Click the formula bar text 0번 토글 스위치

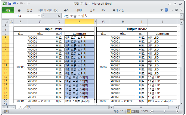pos(76,16)
